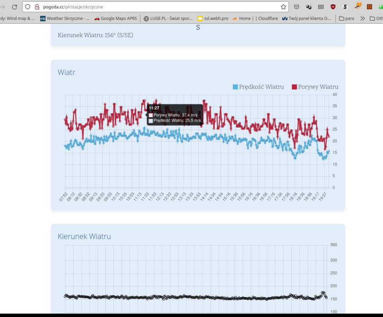The width and height of the screenshot is (383, 317).
Task: Click the Wiatr wind chart heading
Action: click(x=66, y=72)
